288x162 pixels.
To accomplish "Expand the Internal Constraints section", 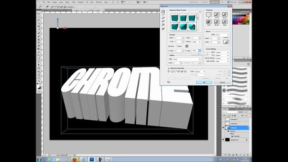I will coord(168,68).
